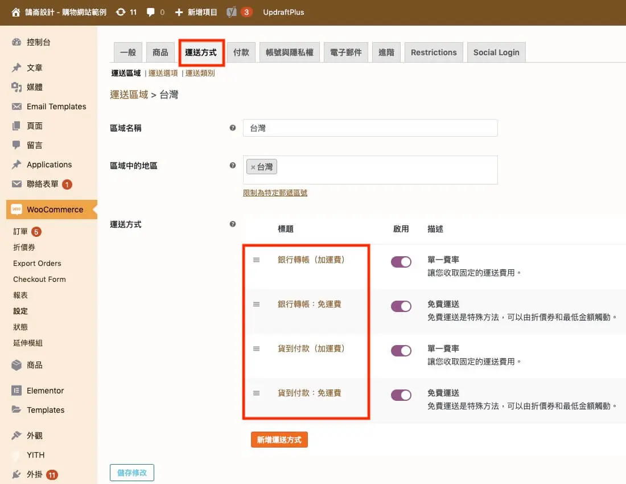Click the WooCommerce logo icon

tap(17, 209)
